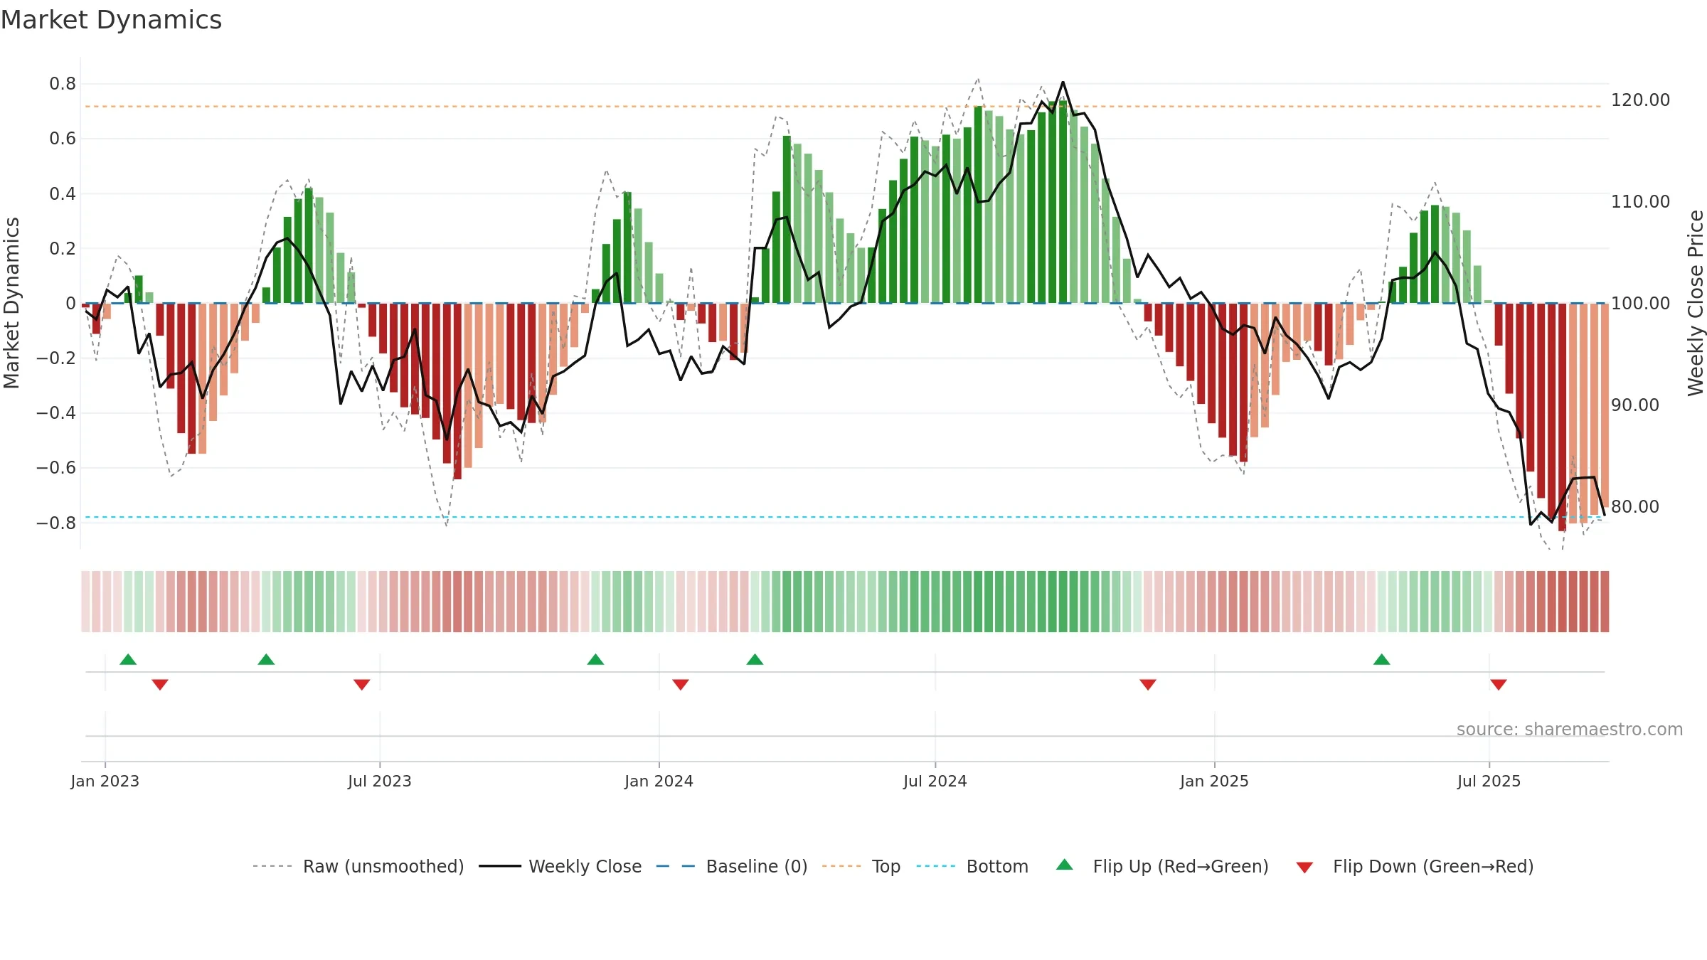Click the vertical Market Dynamics axis title

[x=11, y=303]
